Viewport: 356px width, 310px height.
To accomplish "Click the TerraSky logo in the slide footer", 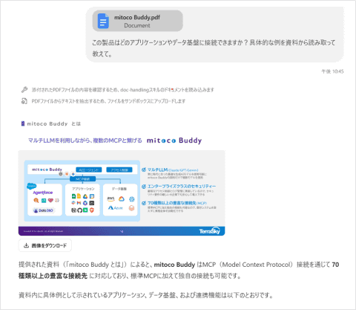I will (210, 230).
